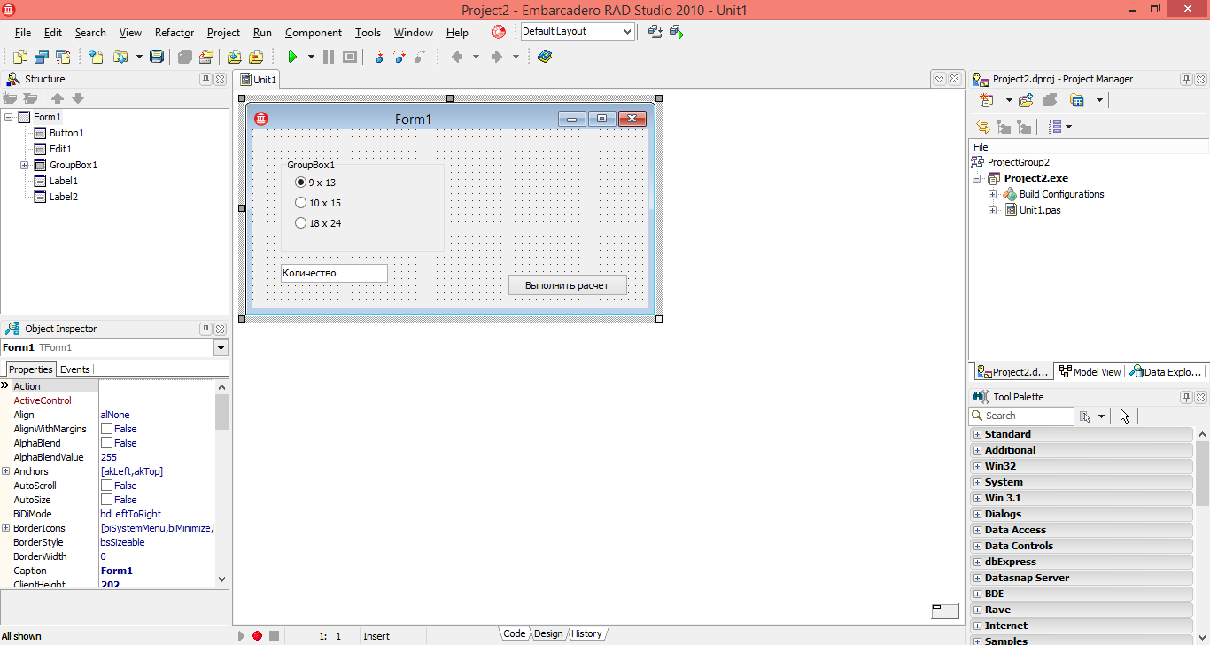Toggle the AutoSize checkbox
Viewport: 1210px width, 645px height.
point(106,500)
